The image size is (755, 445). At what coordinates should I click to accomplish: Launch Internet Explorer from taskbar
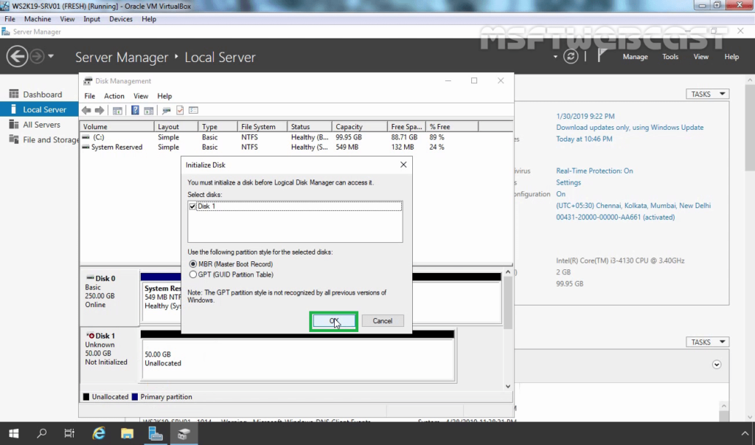click(x=99, y=433)
